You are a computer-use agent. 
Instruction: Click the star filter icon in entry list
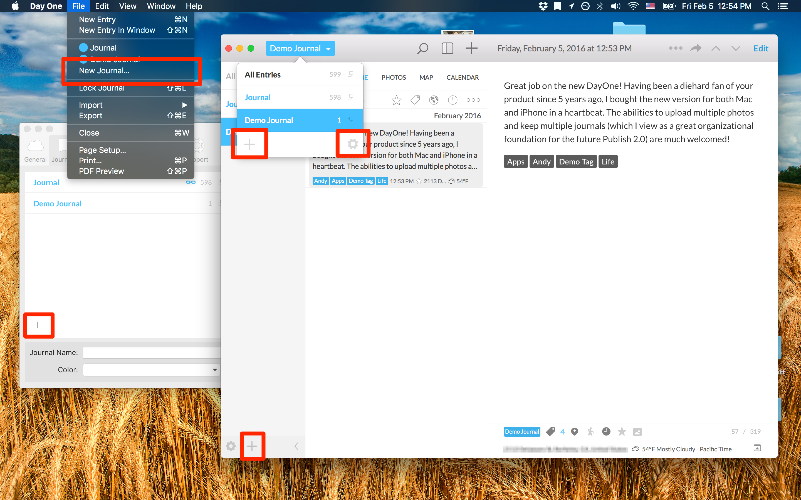pos(396,100)
